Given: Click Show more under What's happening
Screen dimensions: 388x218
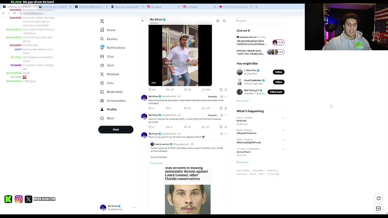Looking at the screenshot, I should coord(242,162).
